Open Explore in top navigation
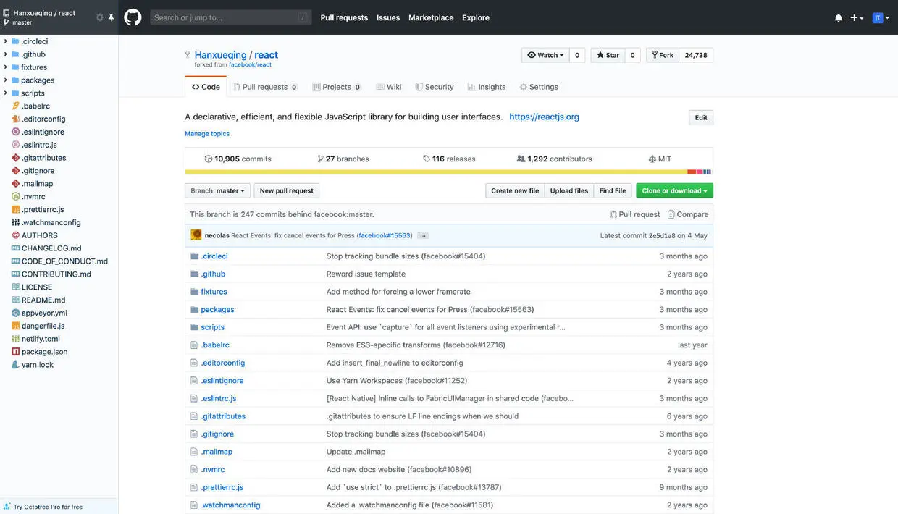 476,17
